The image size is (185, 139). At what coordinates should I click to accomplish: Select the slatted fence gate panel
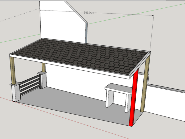click(30, 85)
